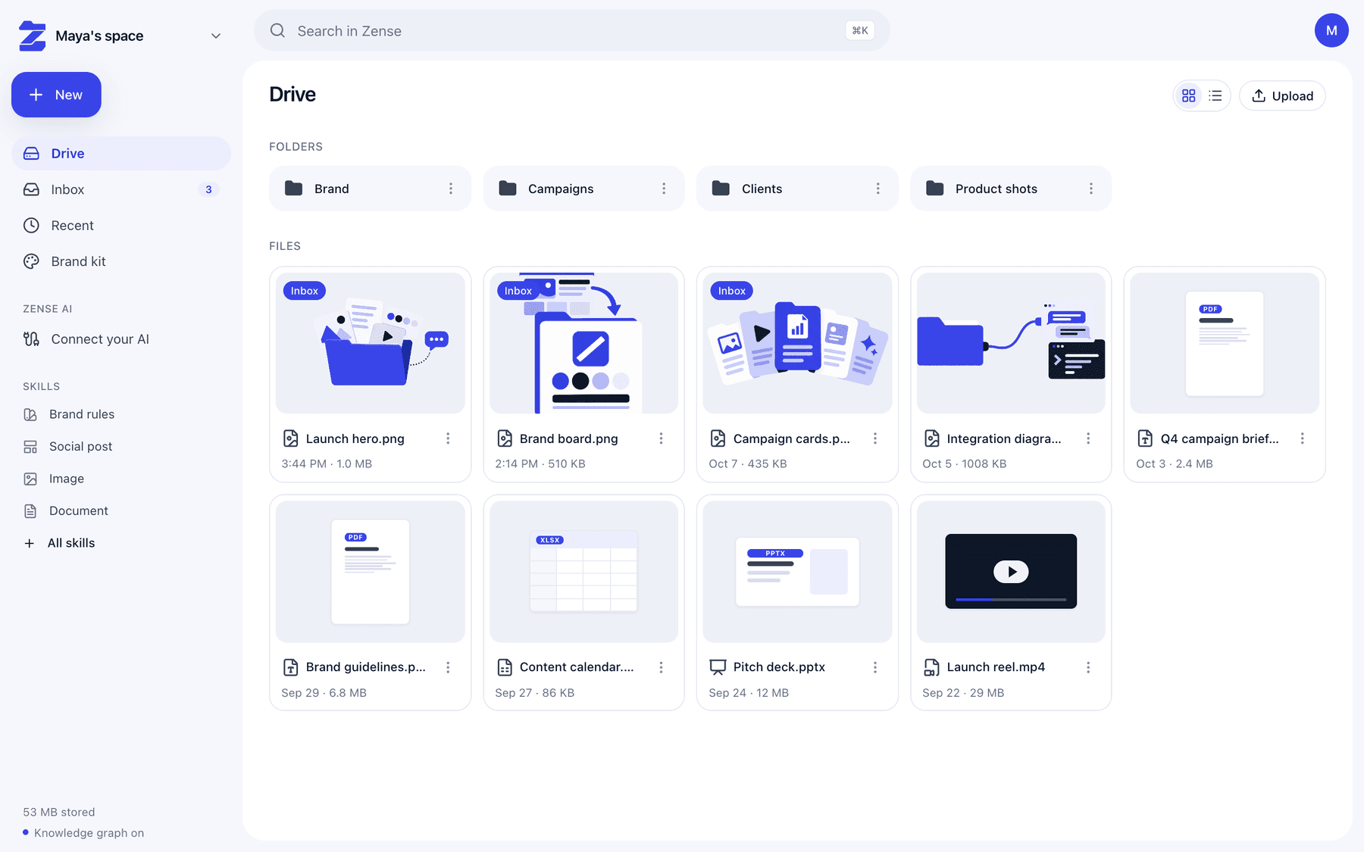The height and width of the screenshot is (852, 1364).
Task: Switch to list view
Action: 1215,95
